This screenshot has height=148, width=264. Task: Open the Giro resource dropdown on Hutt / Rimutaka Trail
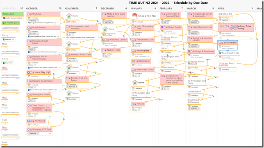pyautogui.click(x=136, y=35)
